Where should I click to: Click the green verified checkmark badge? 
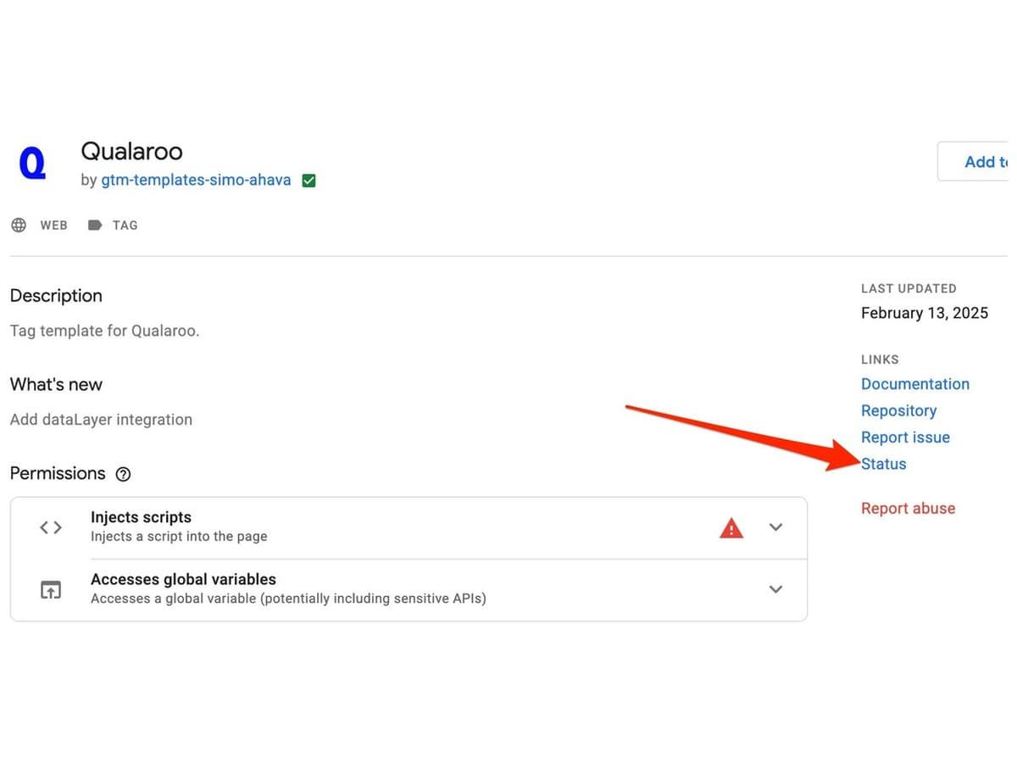coord(309,180)
